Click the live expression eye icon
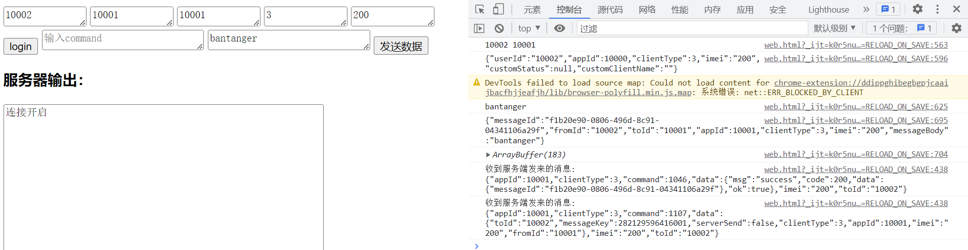The height and width of the screenshot is (250, 968). tap(559, 28)
